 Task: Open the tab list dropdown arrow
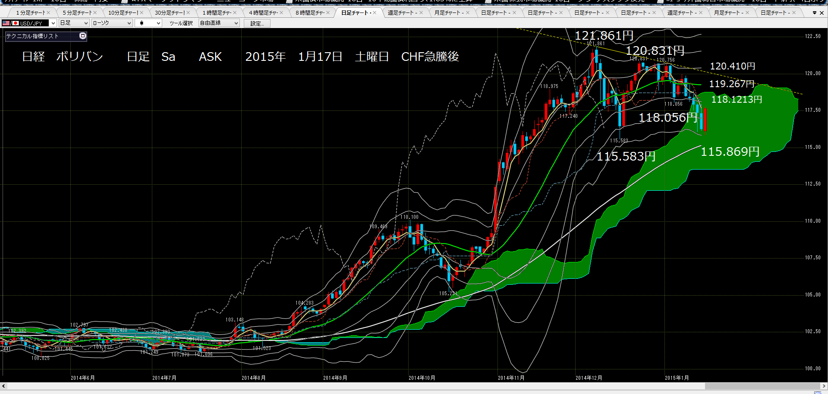(815, 13)
